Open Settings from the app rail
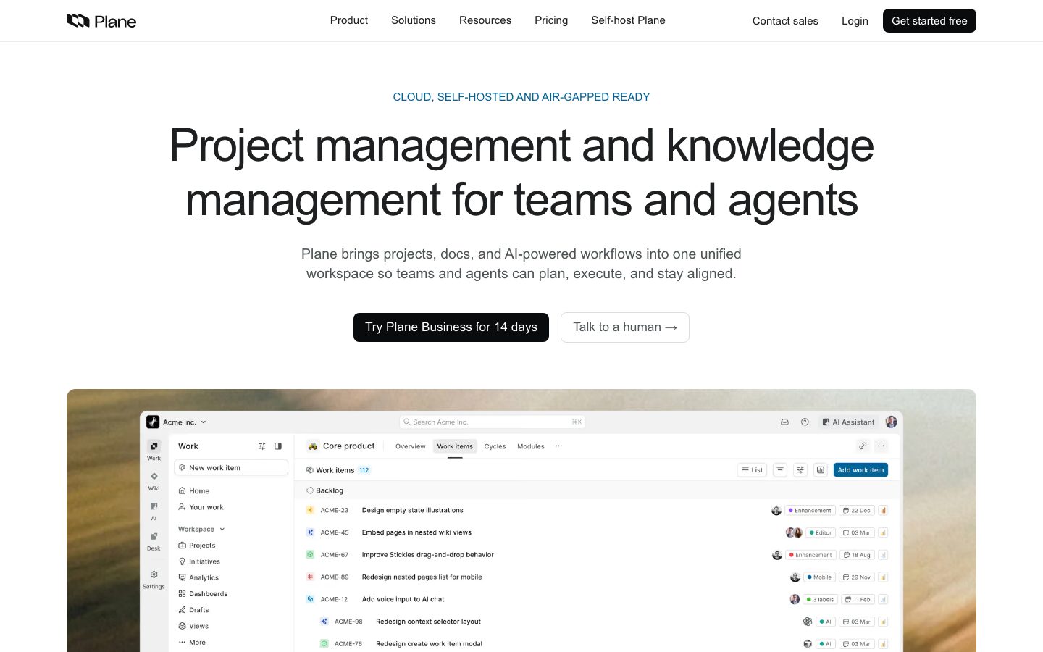This screenshot has width=1043, height=652. 154,579
